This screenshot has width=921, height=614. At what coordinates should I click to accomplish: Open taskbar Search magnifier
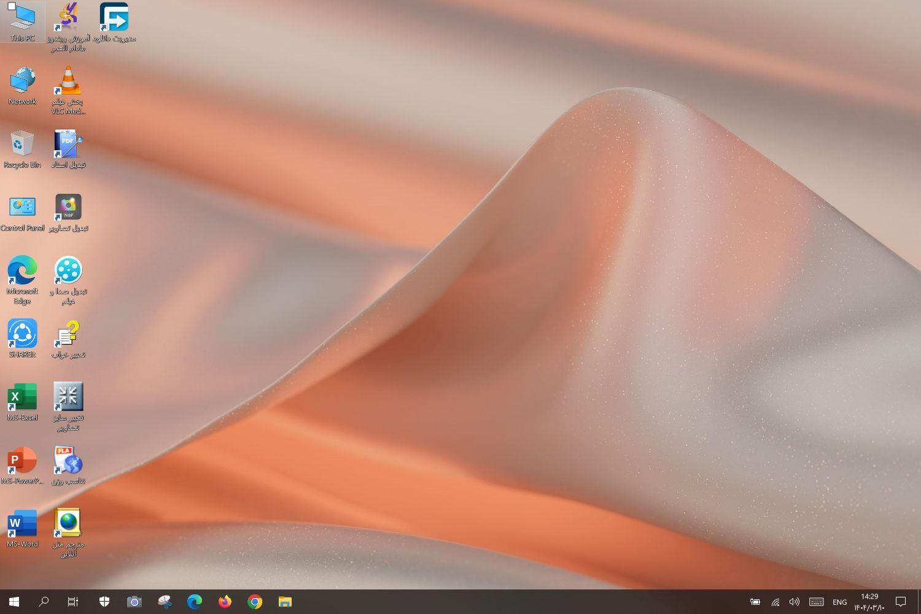point(44,602)
